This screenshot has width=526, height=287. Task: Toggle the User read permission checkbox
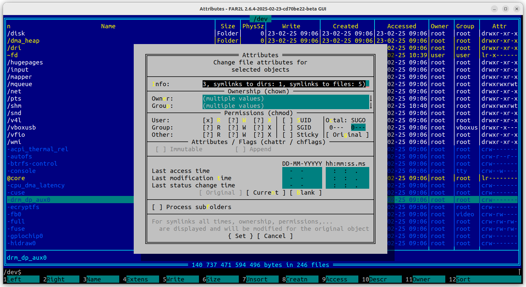[208, 120]
